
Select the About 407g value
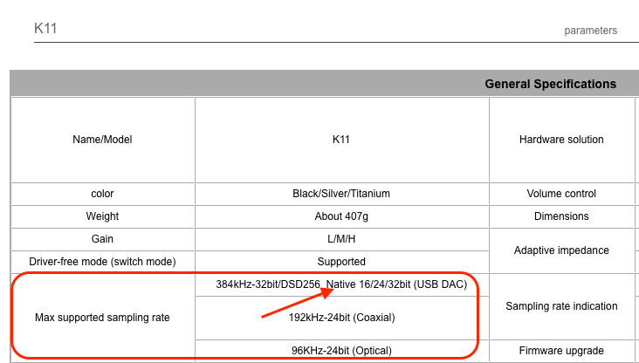[x=341, y=216]
